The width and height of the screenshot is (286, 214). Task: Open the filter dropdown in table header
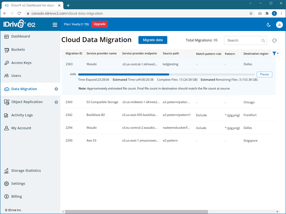(x=275, y=53)
